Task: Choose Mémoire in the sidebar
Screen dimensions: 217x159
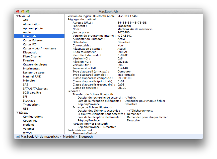Action: click(x=29, y=81)
